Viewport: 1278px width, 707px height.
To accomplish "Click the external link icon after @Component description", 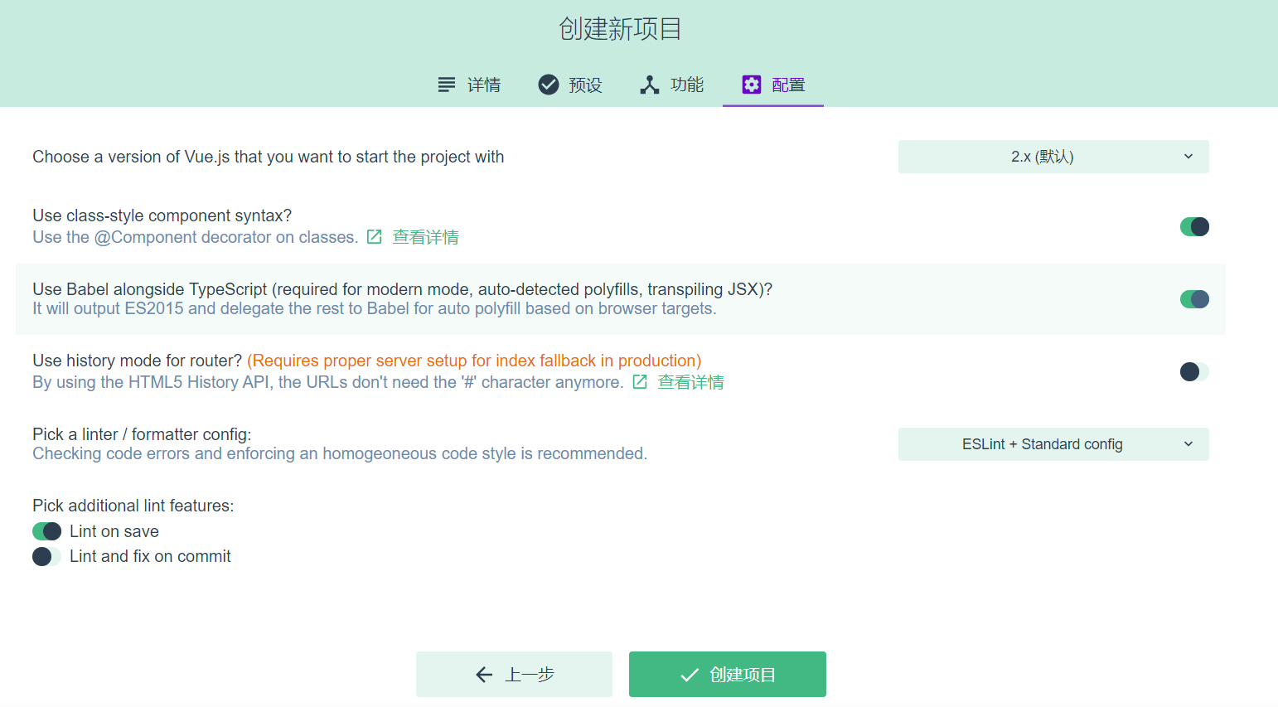I will tap(374, 236).
